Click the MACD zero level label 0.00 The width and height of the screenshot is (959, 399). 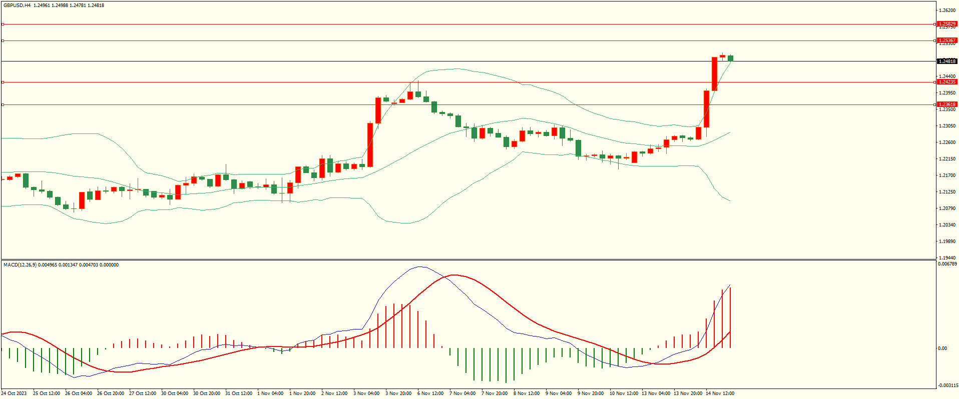942,348
